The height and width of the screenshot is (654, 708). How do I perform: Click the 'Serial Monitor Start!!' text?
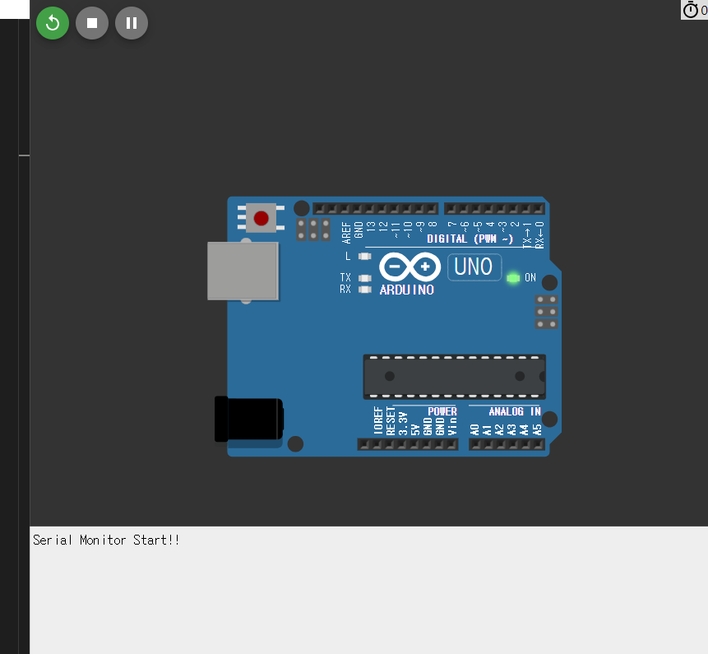coord(106,540)
